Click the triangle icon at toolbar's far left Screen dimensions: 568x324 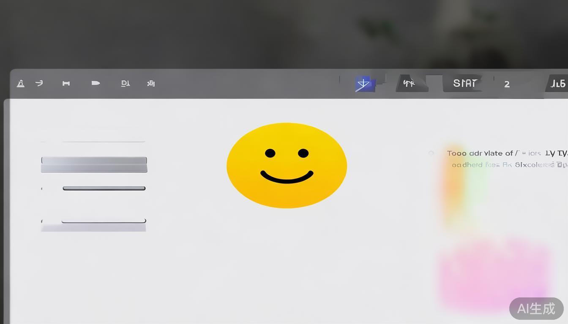coord(20,84)
